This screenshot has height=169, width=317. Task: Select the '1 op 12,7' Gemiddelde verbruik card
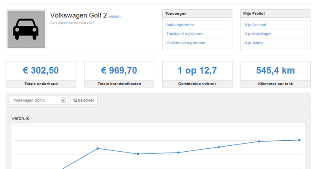click(x=197, y=74)
